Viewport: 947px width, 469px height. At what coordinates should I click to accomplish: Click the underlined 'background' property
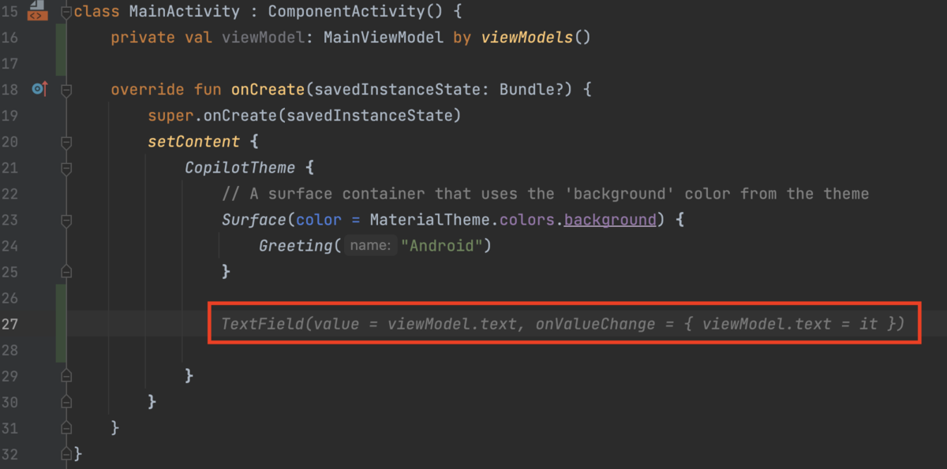[610, 220]
